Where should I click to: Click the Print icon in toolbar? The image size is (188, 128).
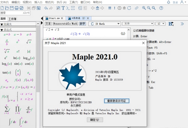pos(16,8)
